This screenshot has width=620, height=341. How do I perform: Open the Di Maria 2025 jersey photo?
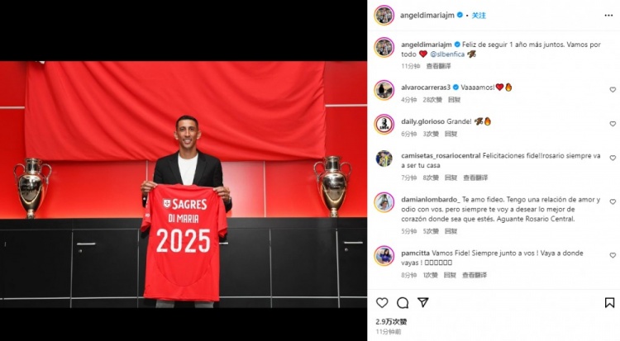(184, 184)
